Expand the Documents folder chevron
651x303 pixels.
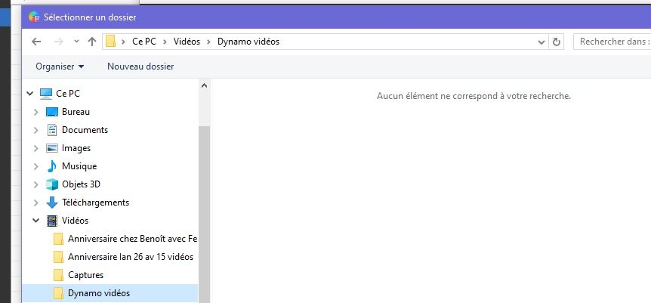35,130
